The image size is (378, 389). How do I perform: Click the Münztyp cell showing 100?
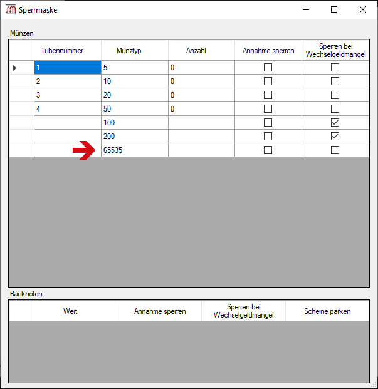tap(134, 123)
